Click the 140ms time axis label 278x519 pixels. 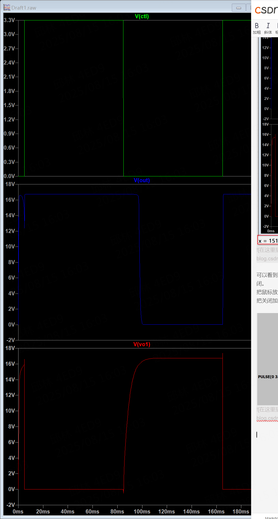coord(191,512)
